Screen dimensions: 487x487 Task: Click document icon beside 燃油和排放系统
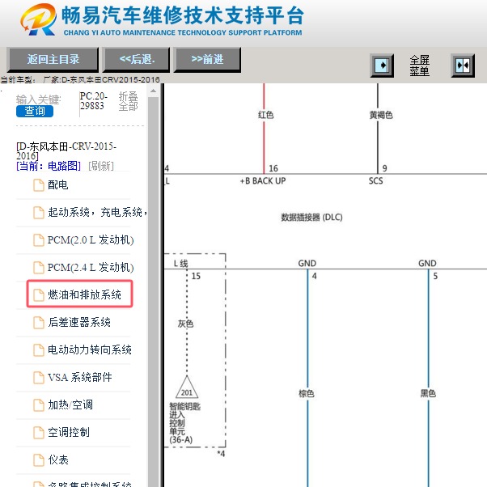click(39, 294)
